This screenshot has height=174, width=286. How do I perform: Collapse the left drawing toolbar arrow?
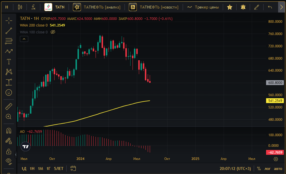[x=16, y=155]
